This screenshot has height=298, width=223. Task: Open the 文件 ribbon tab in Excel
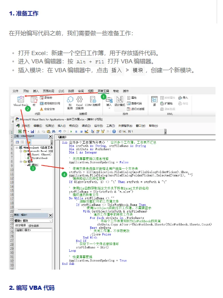[x=15, y=91]
